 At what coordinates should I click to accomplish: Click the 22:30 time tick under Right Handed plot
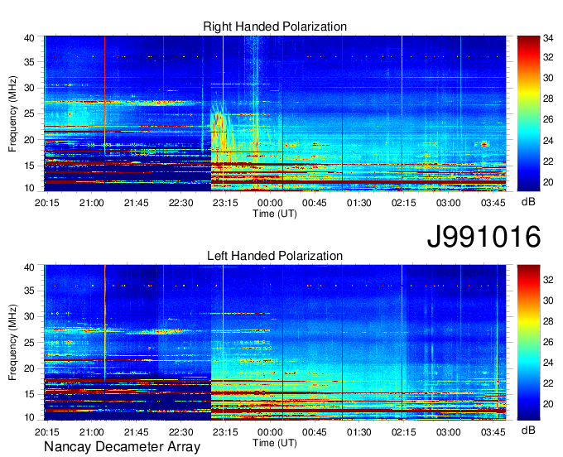pos(181,203)
